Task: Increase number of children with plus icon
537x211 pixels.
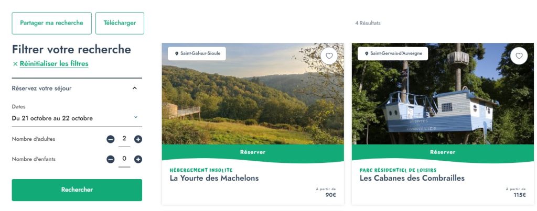Action: click(138, 159)
